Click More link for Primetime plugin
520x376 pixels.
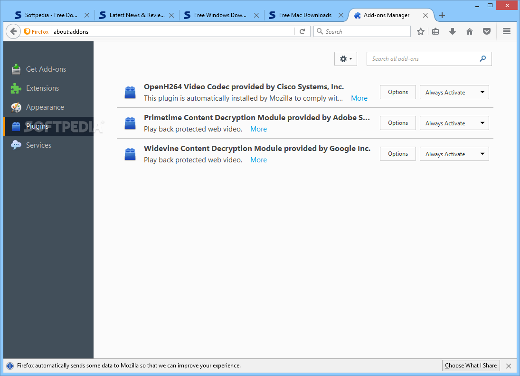point(258,129)
